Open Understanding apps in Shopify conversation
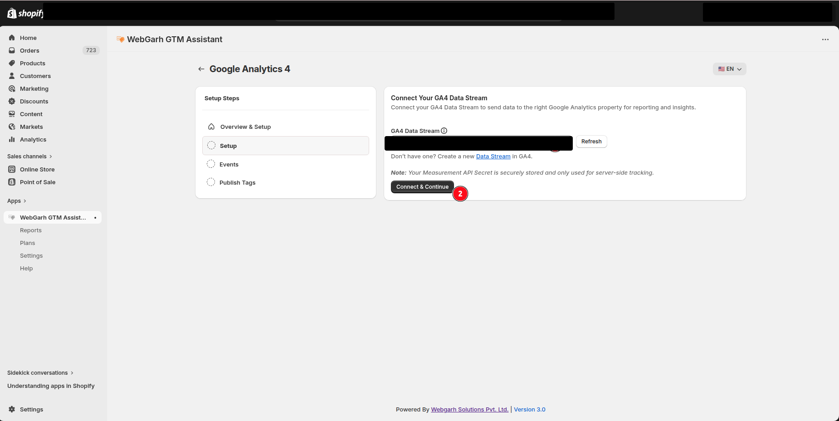This screenshot has width=839, height=421. pyautogui.click(x=51, y=386)
